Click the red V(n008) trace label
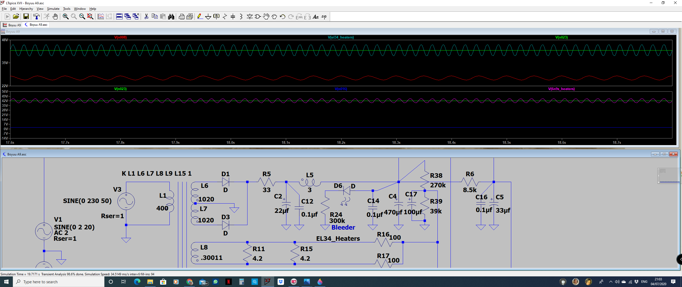682x287 pixels. point(120,37)
